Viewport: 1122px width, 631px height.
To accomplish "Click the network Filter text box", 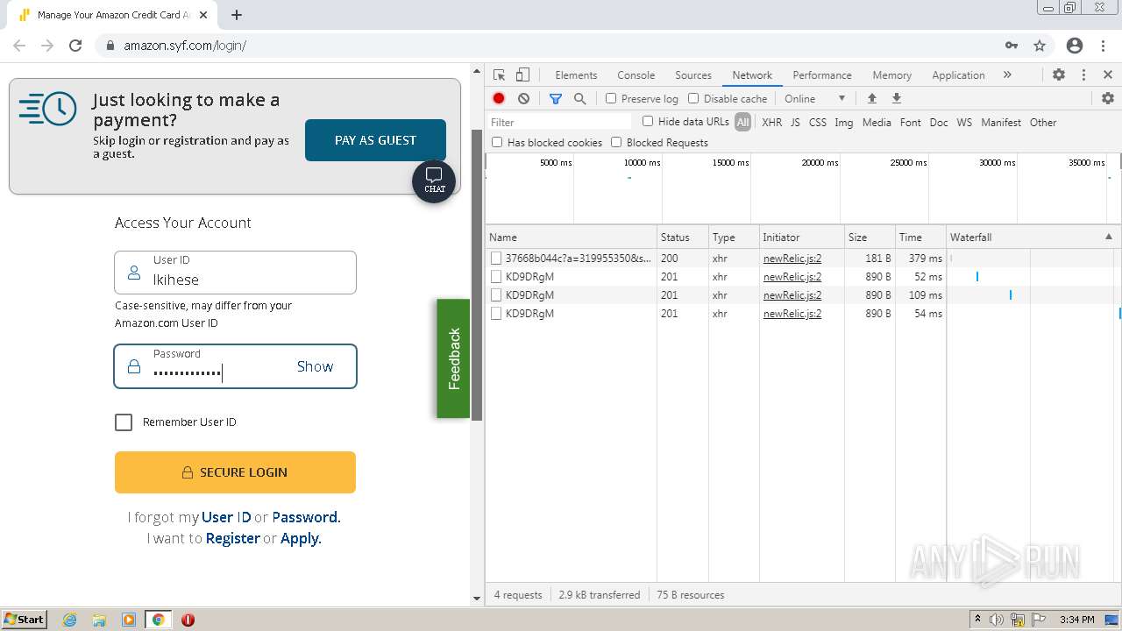I will (x=559, y=122).
